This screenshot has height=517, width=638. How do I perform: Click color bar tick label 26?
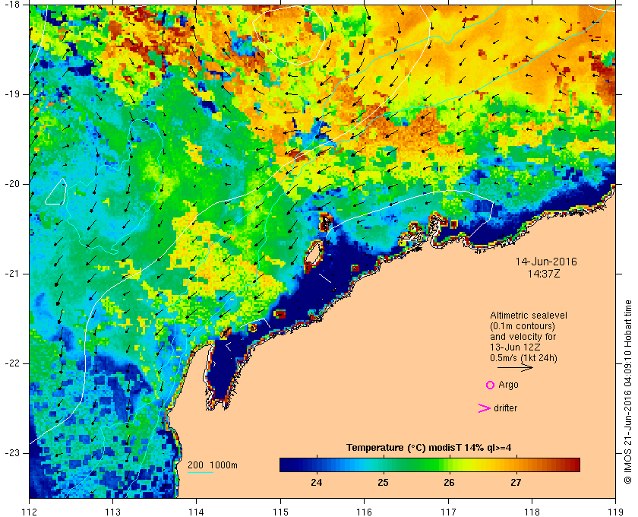[x=449, y=483]
